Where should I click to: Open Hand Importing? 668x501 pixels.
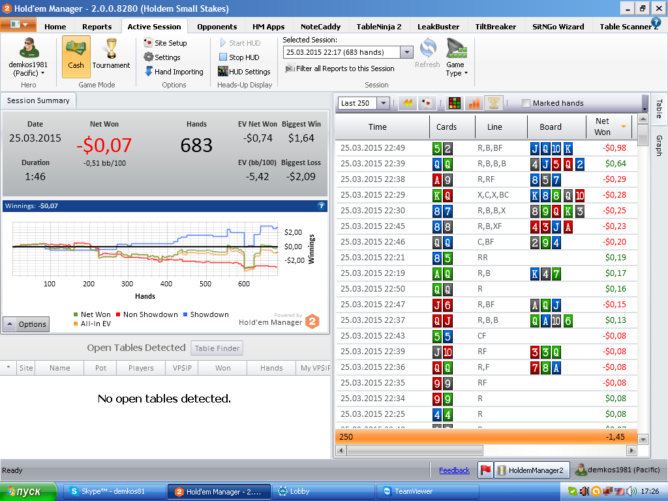(174, 72)
